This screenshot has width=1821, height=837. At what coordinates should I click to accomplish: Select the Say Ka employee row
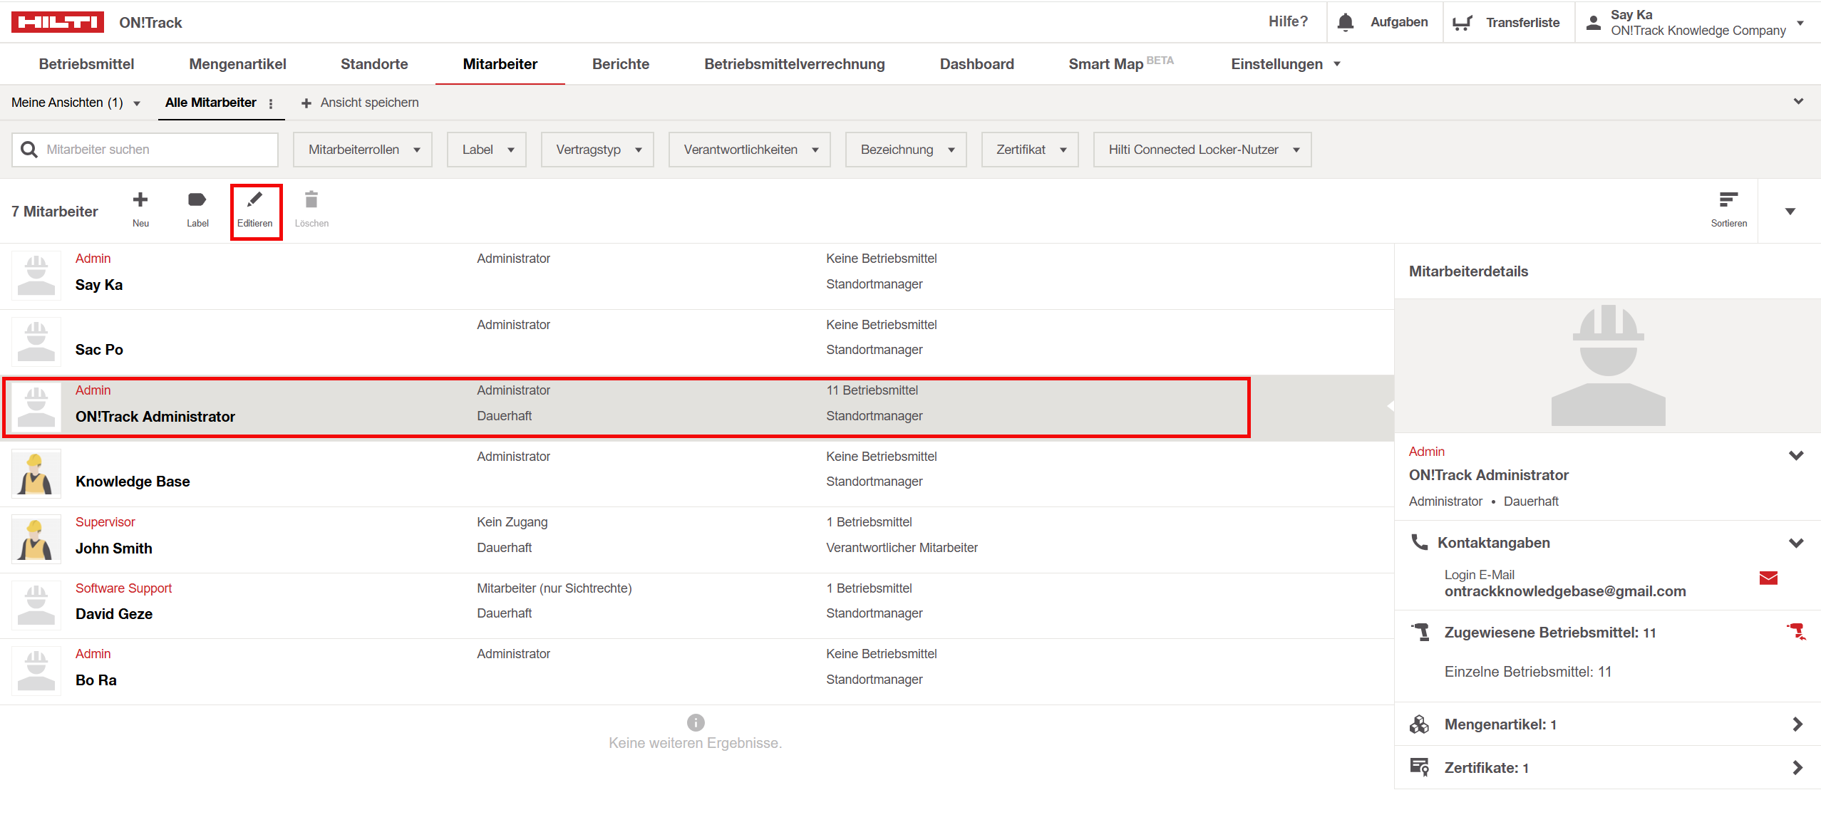tap(697, 276)
